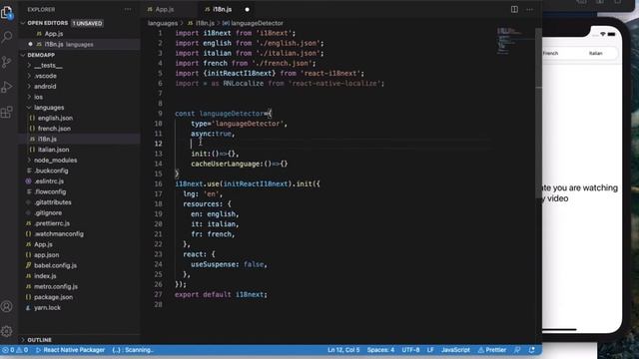This screenshot has width=639, height=359.
Task: Open the .gitattributes file
Action: pos(53,202)
